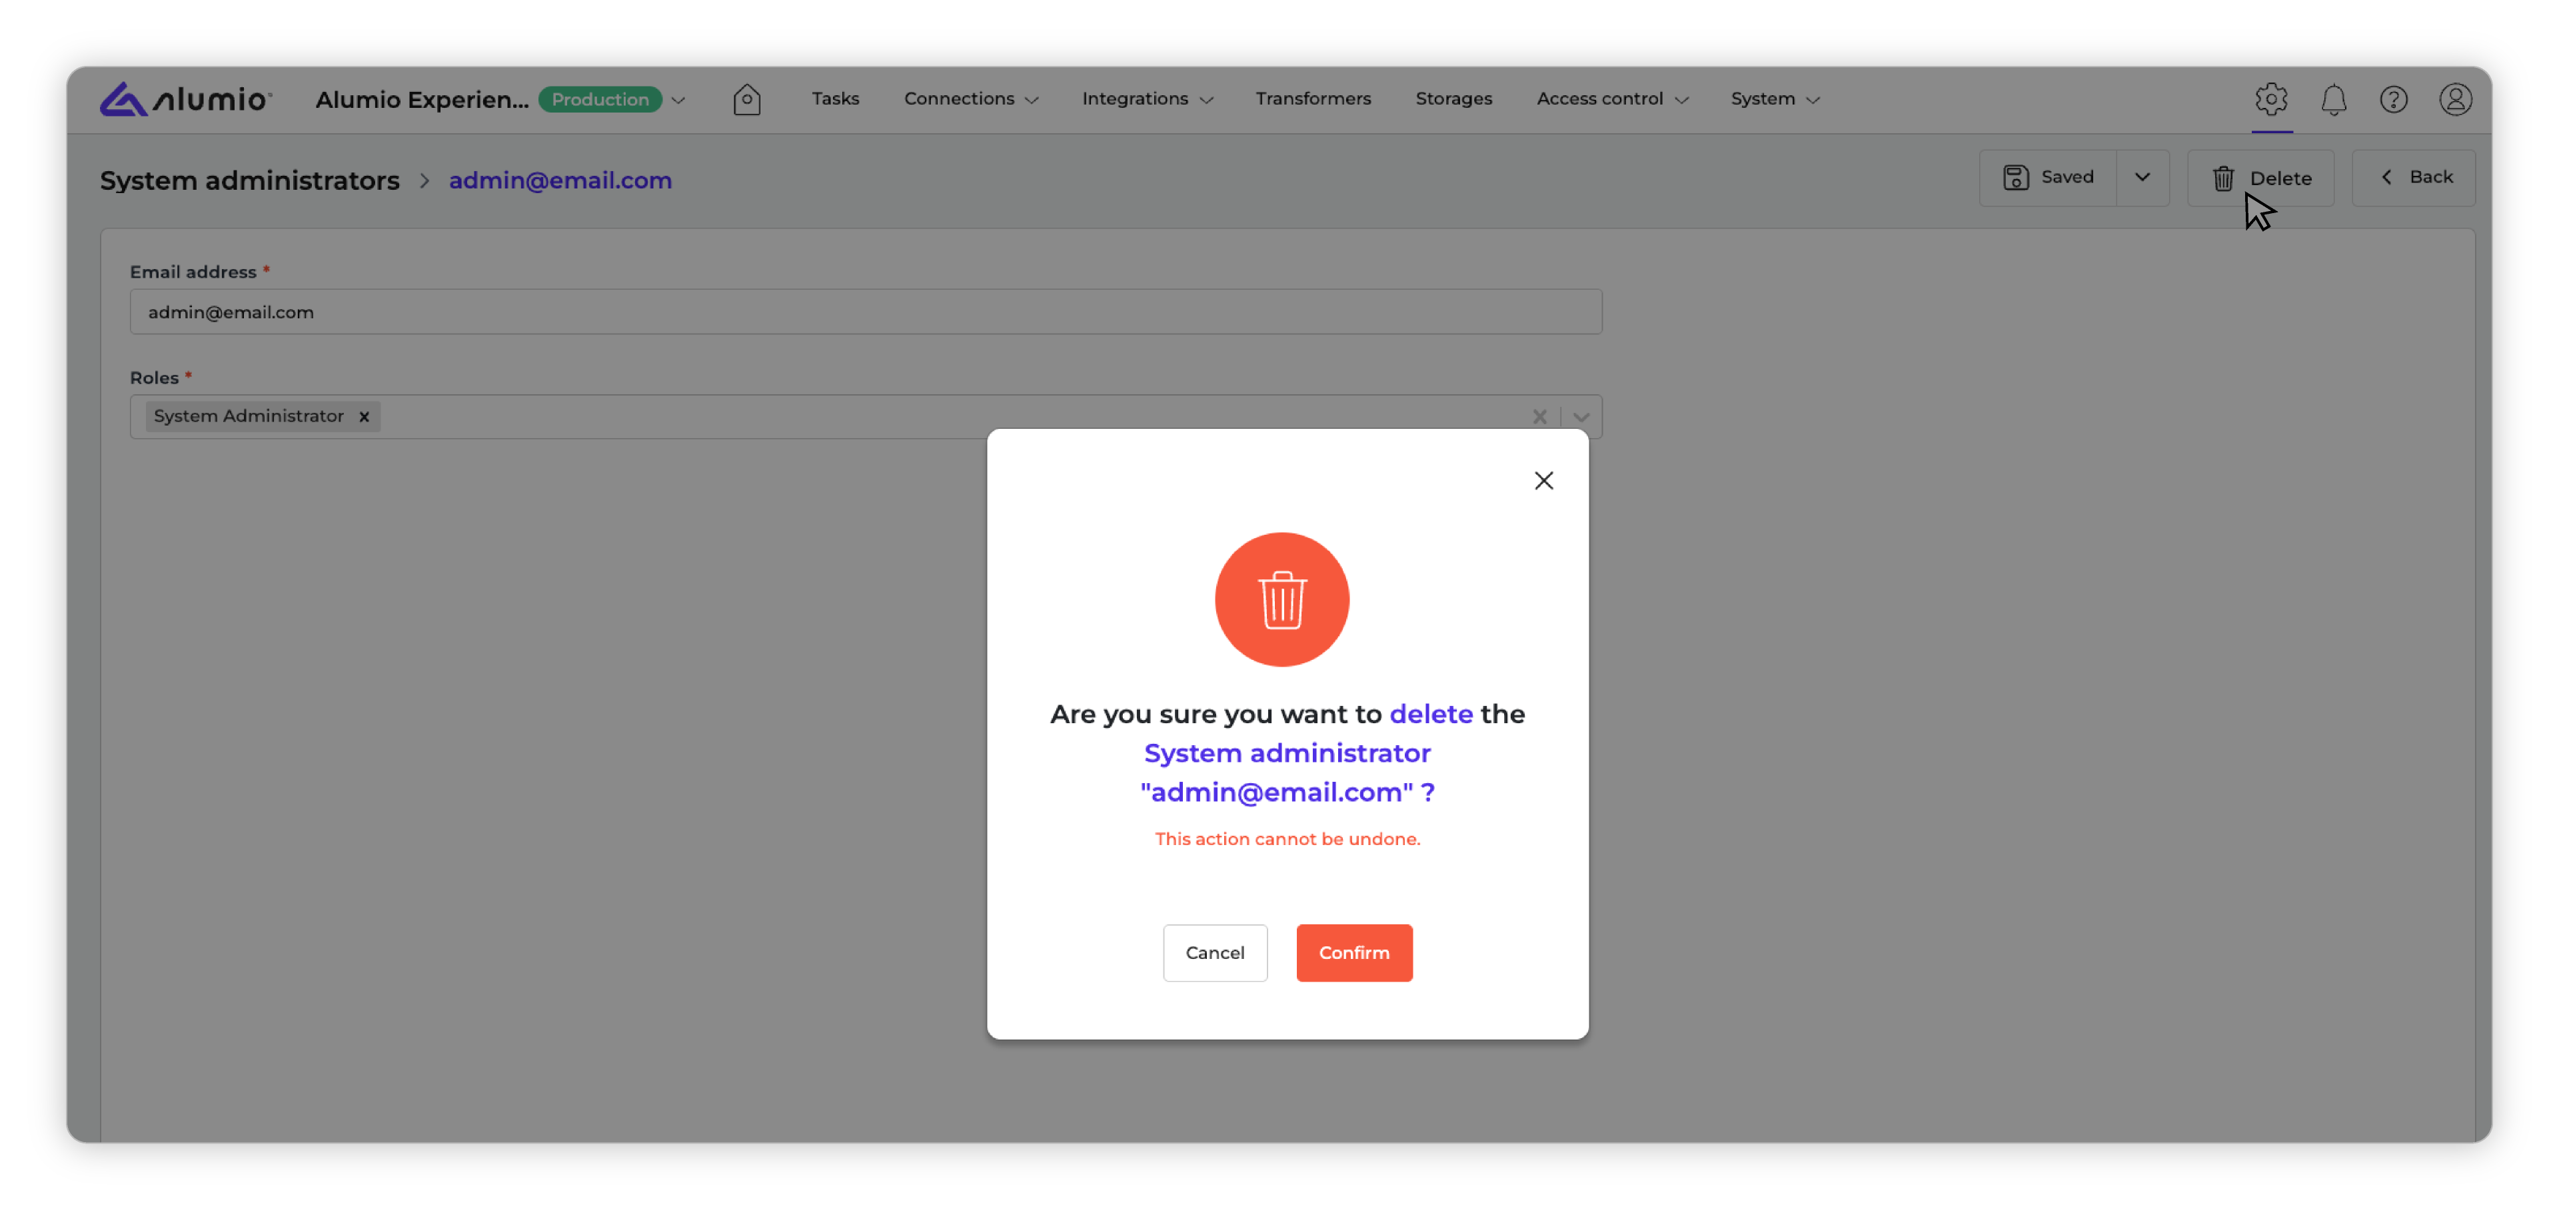Screen dimensions: 2559x1210
Task: Click the Alumio logo
Action: pyautogui.click(x=185, y=99)
